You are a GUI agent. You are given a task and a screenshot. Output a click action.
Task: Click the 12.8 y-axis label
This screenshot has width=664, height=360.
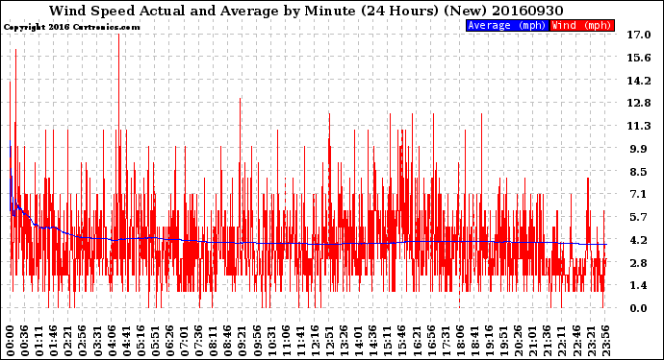[639, 103]
